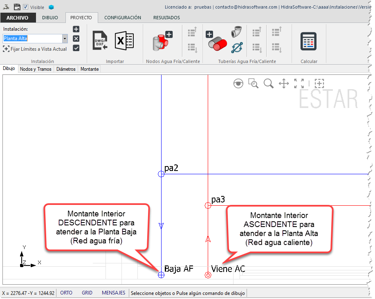375x299 pixels.
Task: Click the zoom extents icon
Action: point(299,83)
